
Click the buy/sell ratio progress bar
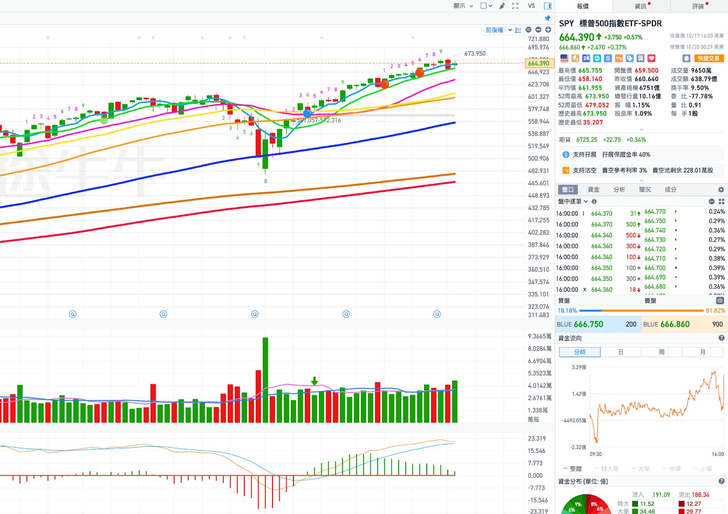tap(641, 311)
